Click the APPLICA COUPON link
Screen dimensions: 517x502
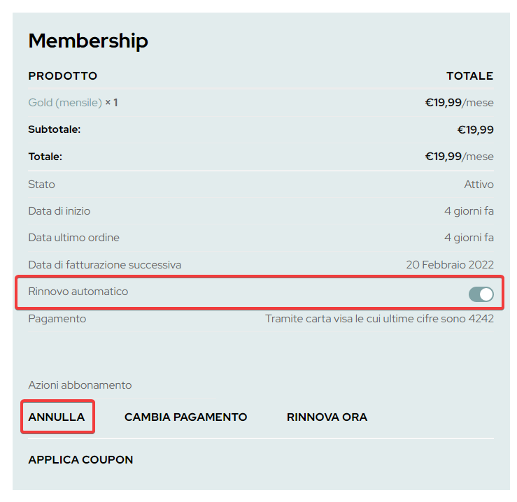click(80, 460)
